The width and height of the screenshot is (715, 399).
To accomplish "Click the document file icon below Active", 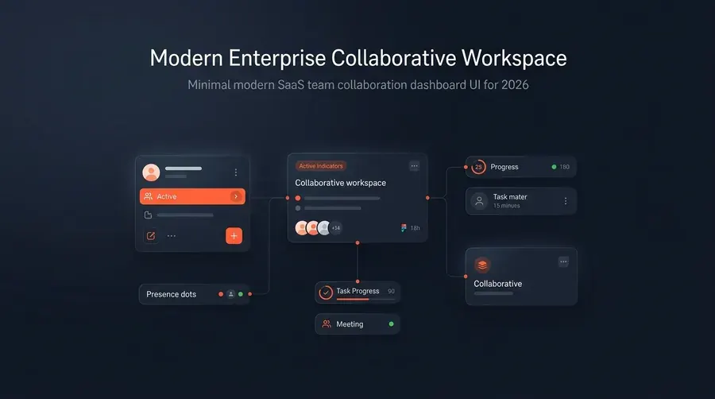I will [x=149, y=215].
